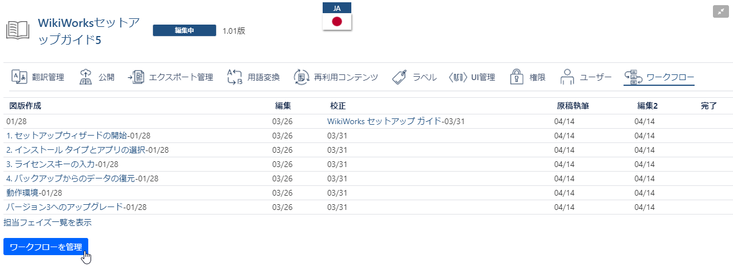Click the 権限 padlock icon
The width and height of the screenshot is (733, 266).
517,77
